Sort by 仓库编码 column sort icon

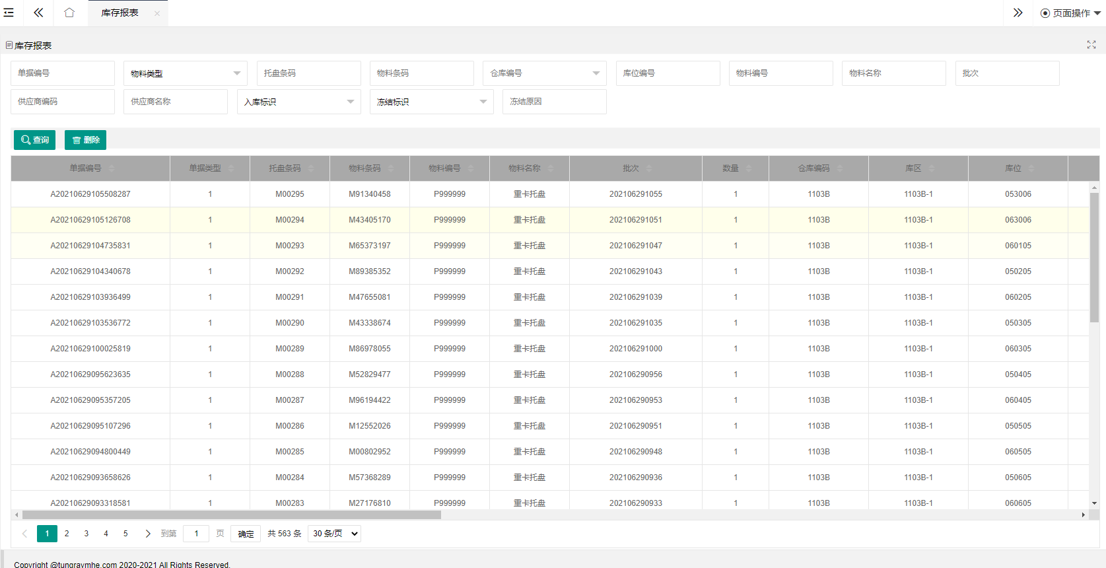[x=840, y=168]
